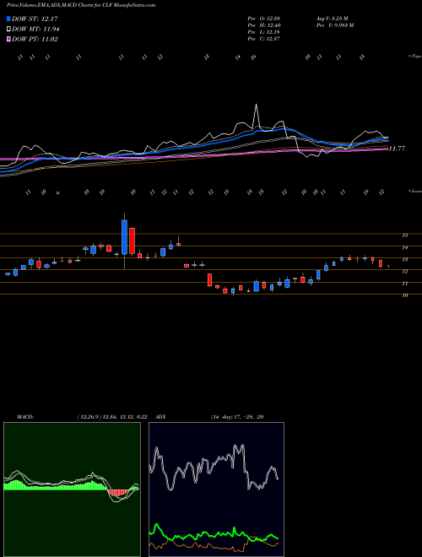Click the 'Pre C: 12.37' close value
The height and width of the screenshot is (557, 422).
click(x=264, y=39)
